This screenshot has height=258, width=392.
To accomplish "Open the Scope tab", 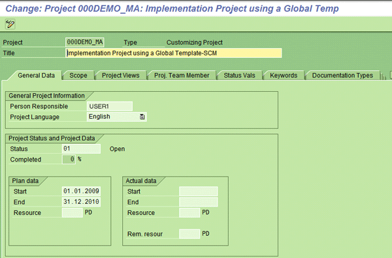I will (78, 76).
